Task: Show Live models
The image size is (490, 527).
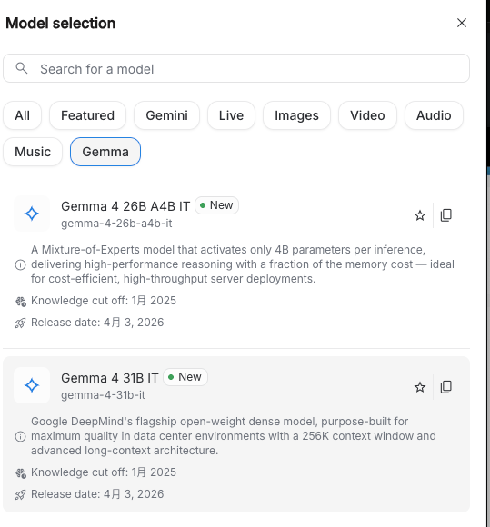Action: pos(232,115)
